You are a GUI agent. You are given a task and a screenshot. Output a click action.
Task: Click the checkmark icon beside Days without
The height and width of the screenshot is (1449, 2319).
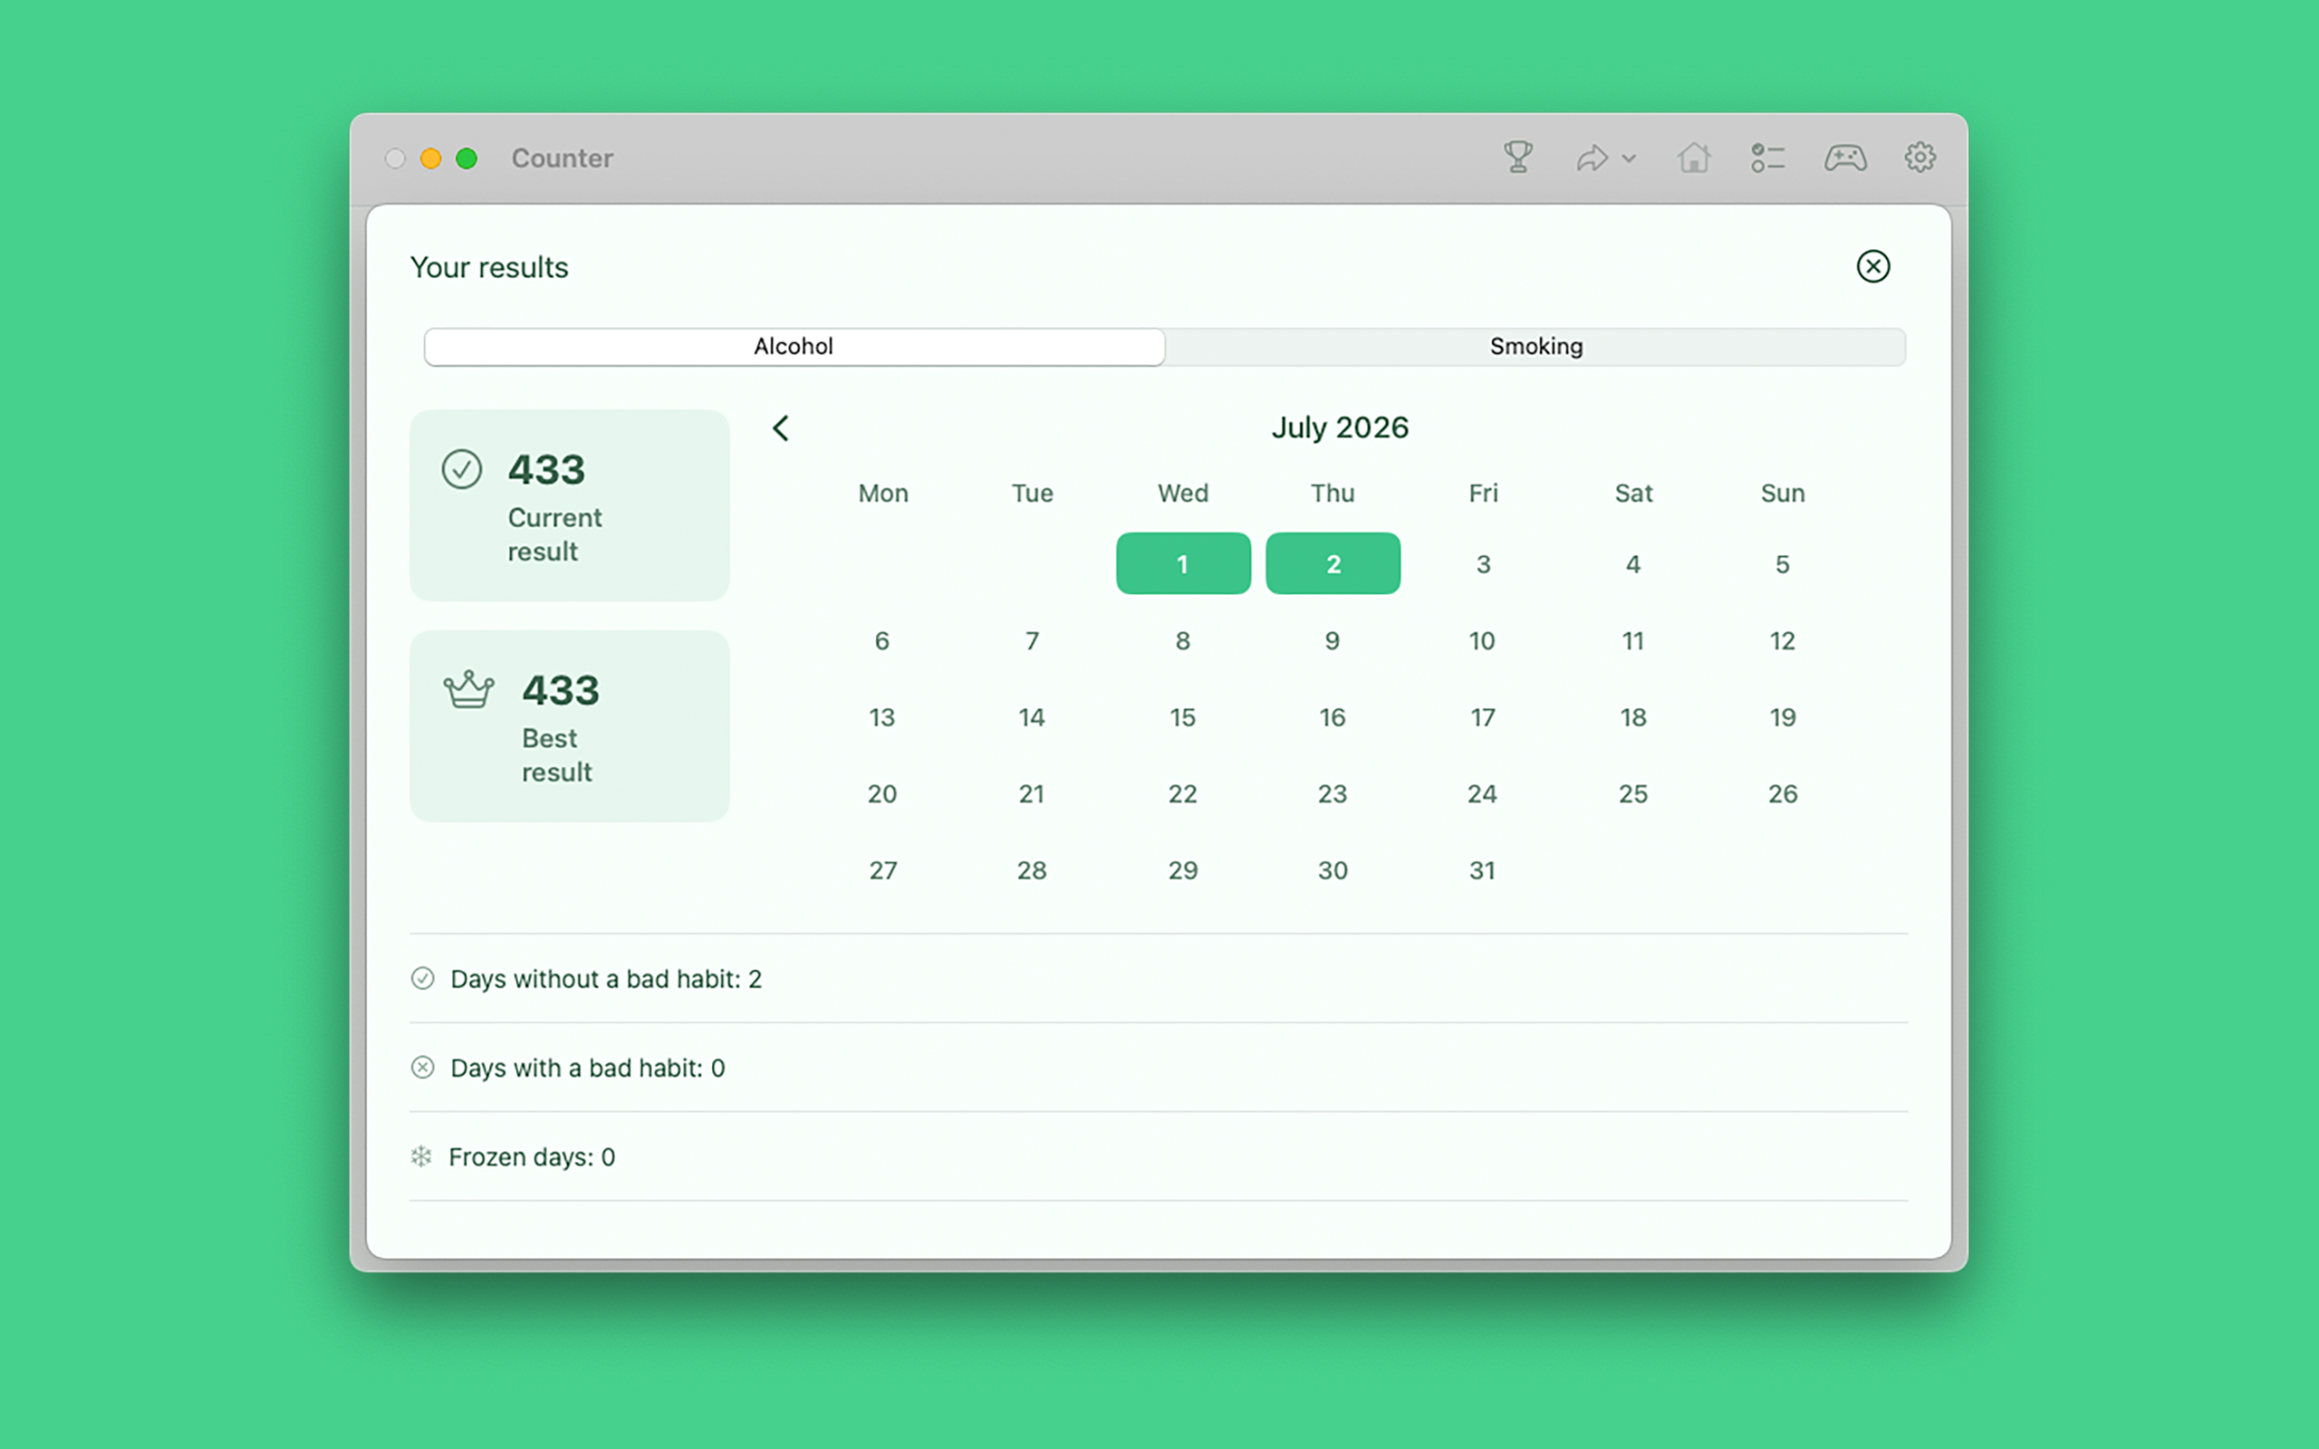point(423,978)
